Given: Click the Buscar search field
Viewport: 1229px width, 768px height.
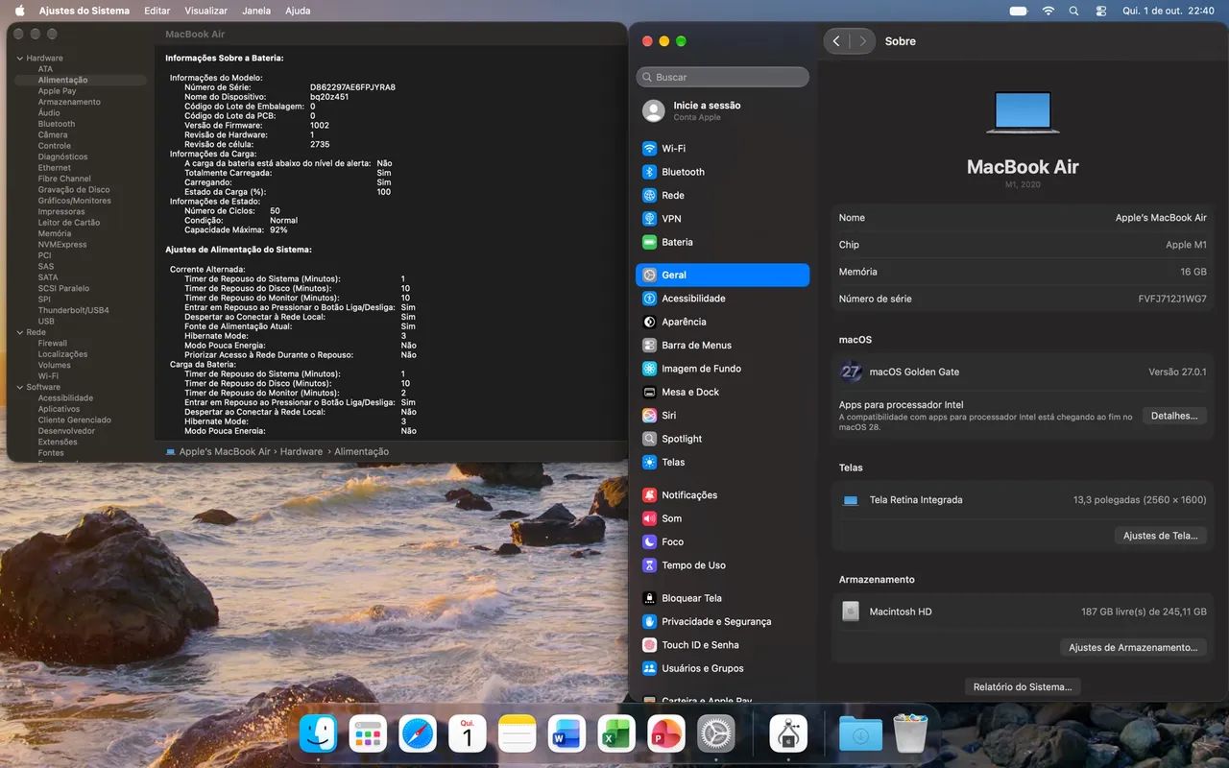Looking at the screenshot, I should pos(723,77).
